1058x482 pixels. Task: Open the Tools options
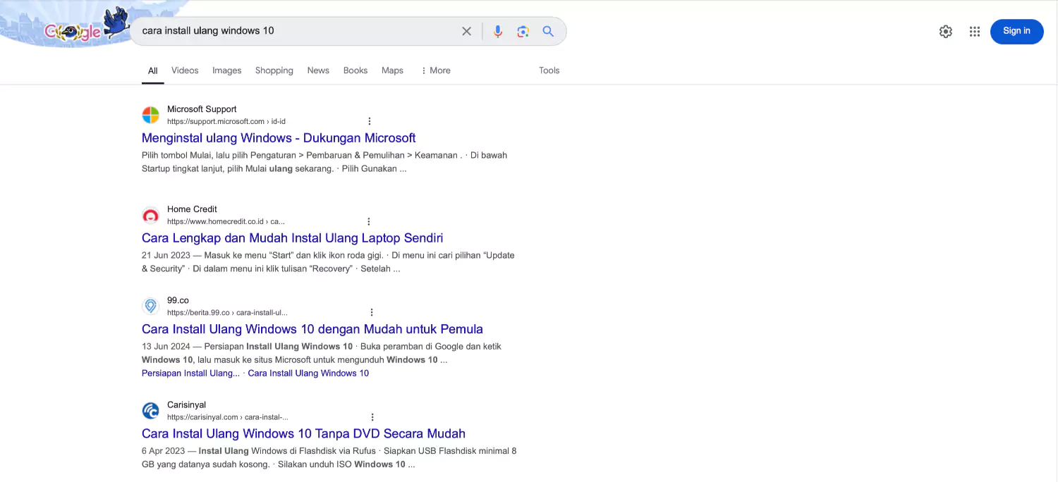[x=549, y=70]
